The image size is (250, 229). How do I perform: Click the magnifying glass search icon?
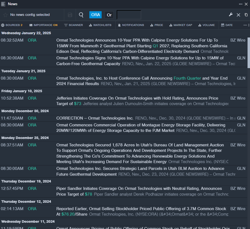pos(81,15)
